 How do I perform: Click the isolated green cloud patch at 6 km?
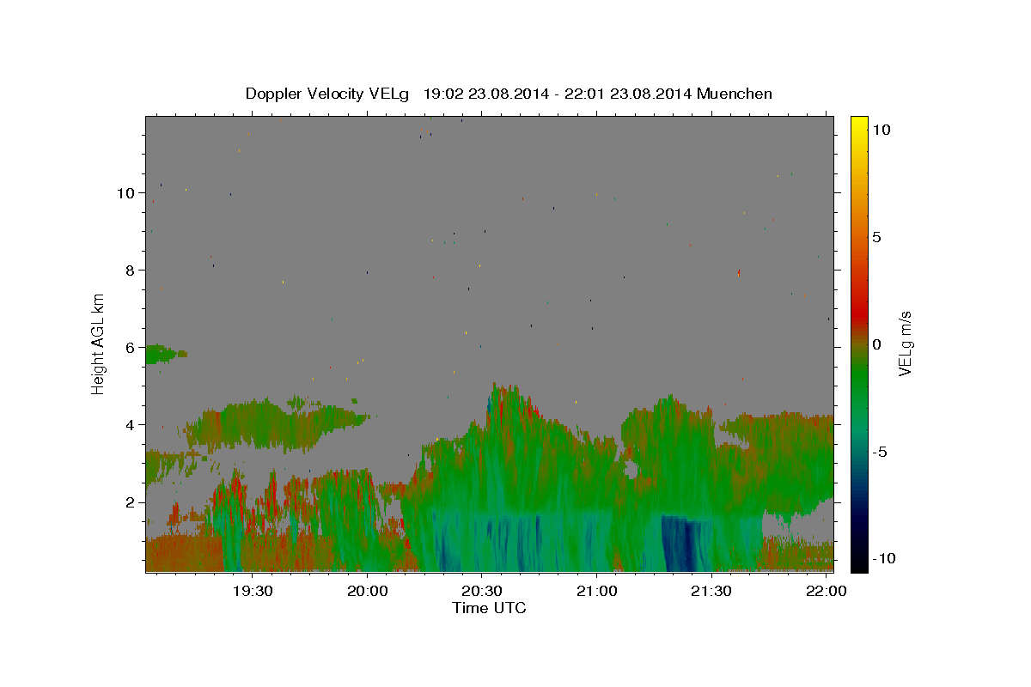click(163, 354)
